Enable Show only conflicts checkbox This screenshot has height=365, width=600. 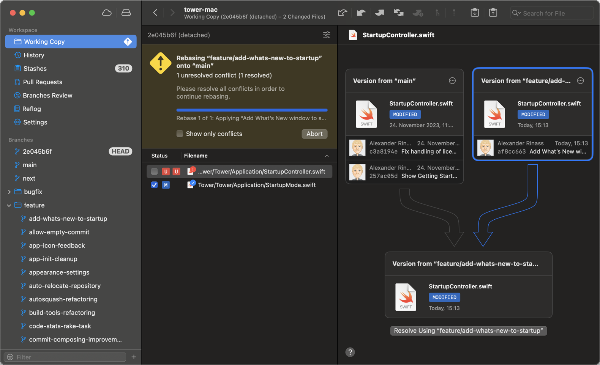180,134
